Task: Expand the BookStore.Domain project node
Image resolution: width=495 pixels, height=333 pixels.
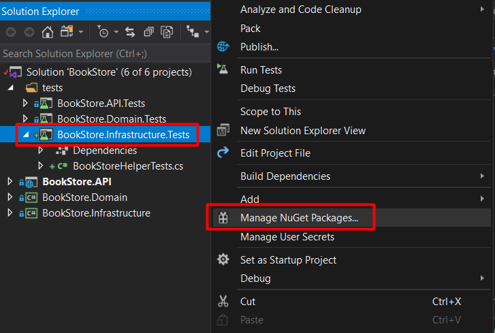Action: coord(10,197)
